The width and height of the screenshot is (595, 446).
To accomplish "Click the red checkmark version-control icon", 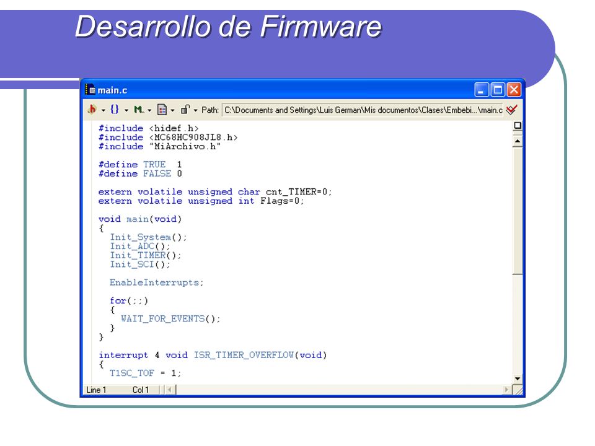I will click(x=511, y=110).
